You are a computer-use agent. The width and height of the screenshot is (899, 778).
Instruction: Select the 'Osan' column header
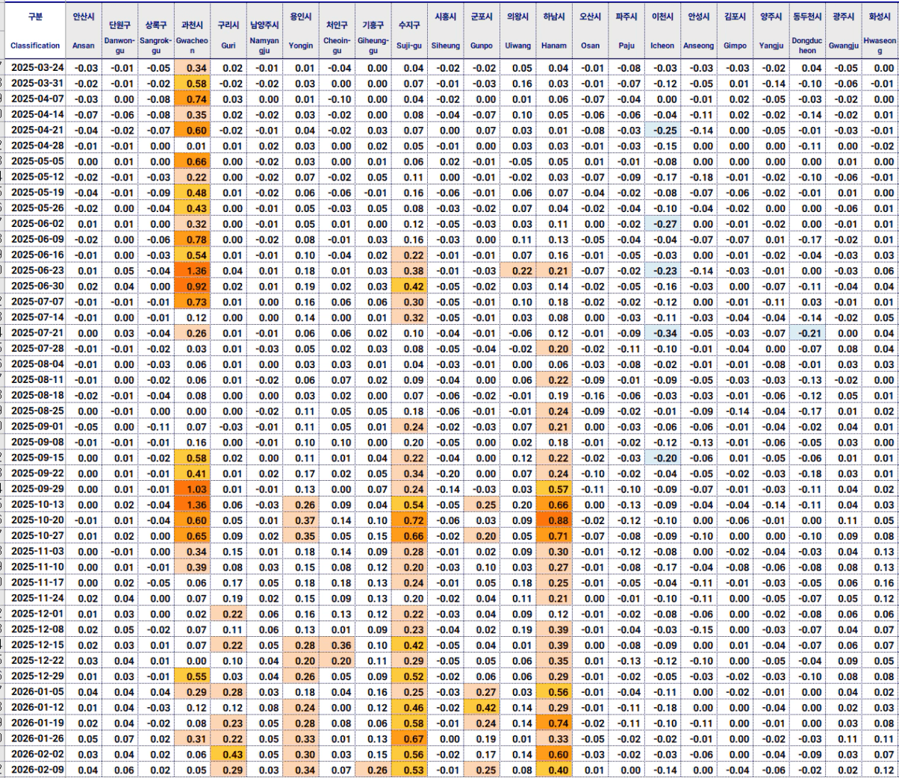[590, 46]
